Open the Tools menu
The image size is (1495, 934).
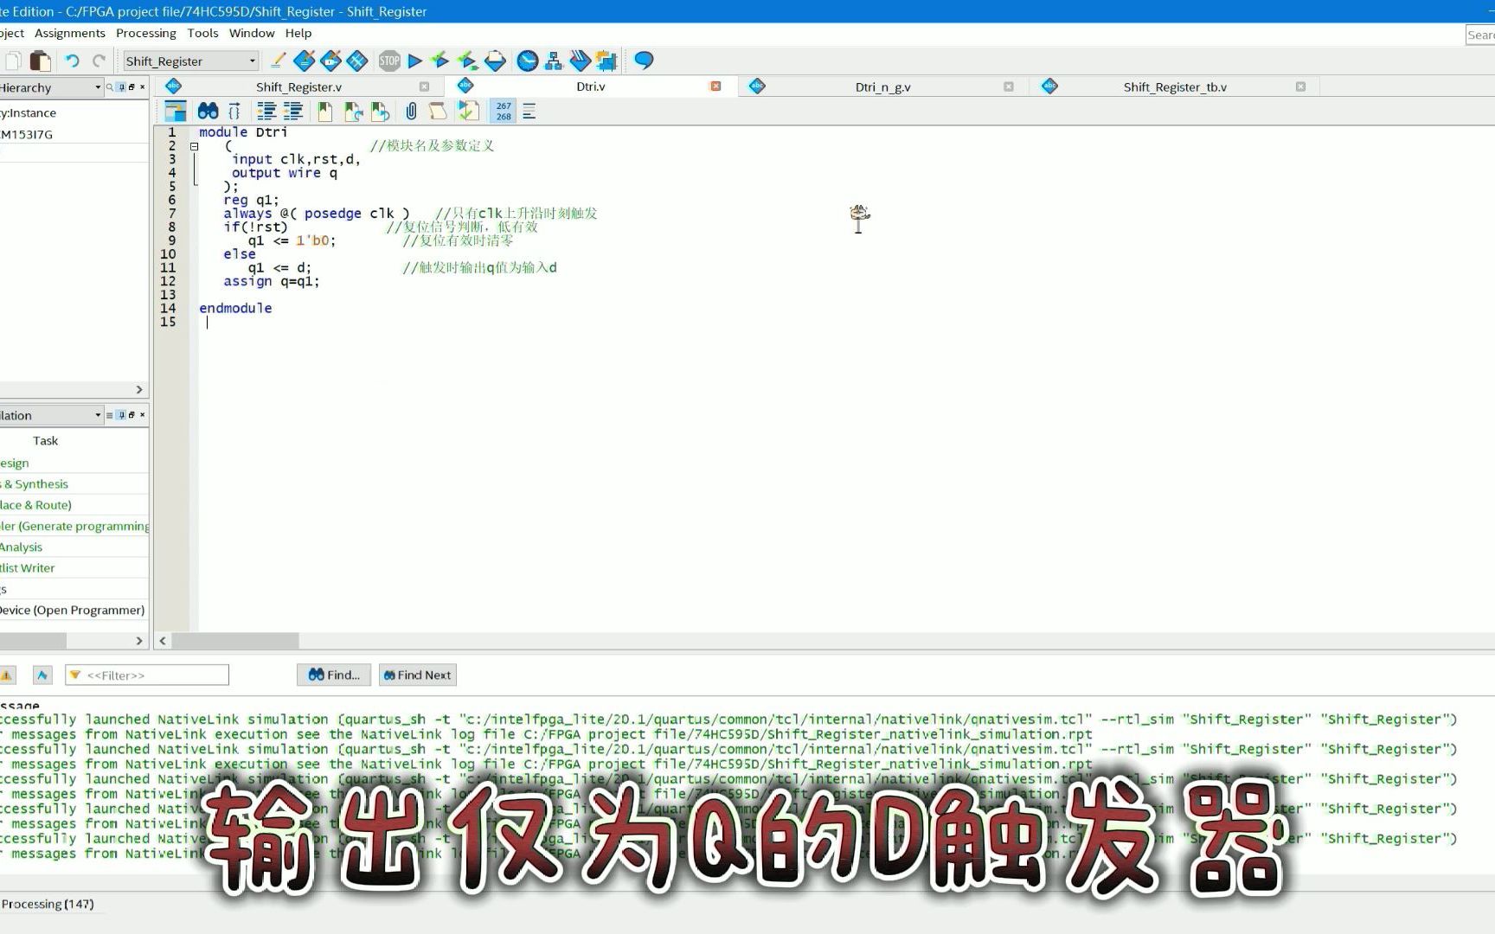point(202,33)
